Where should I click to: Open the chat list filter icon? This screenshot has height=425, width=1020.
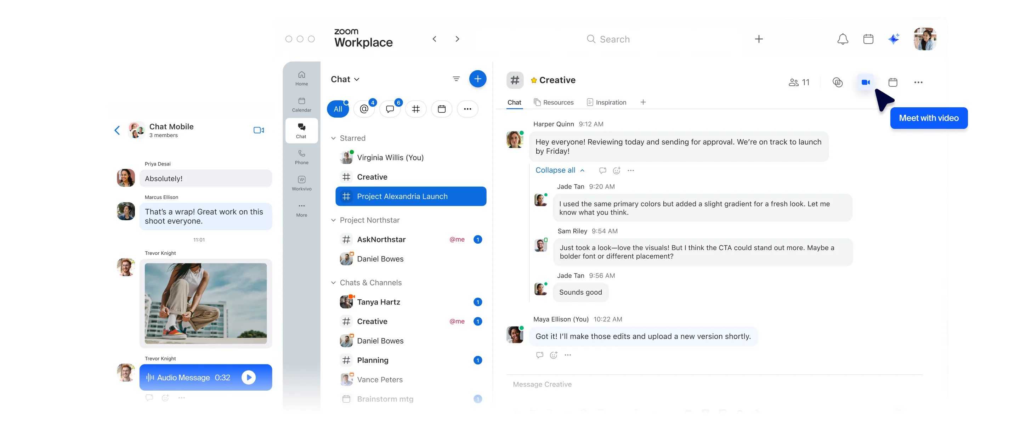pos(456,79)
